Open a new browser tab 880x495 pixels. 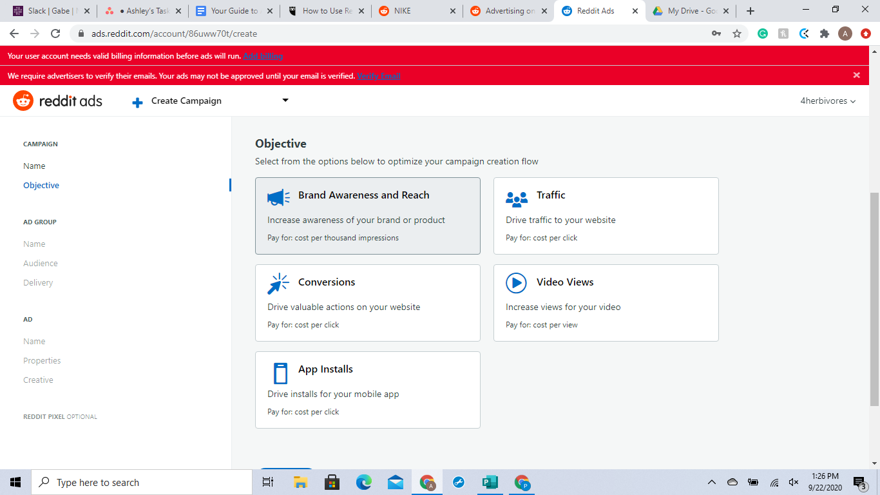pos(751,11)
